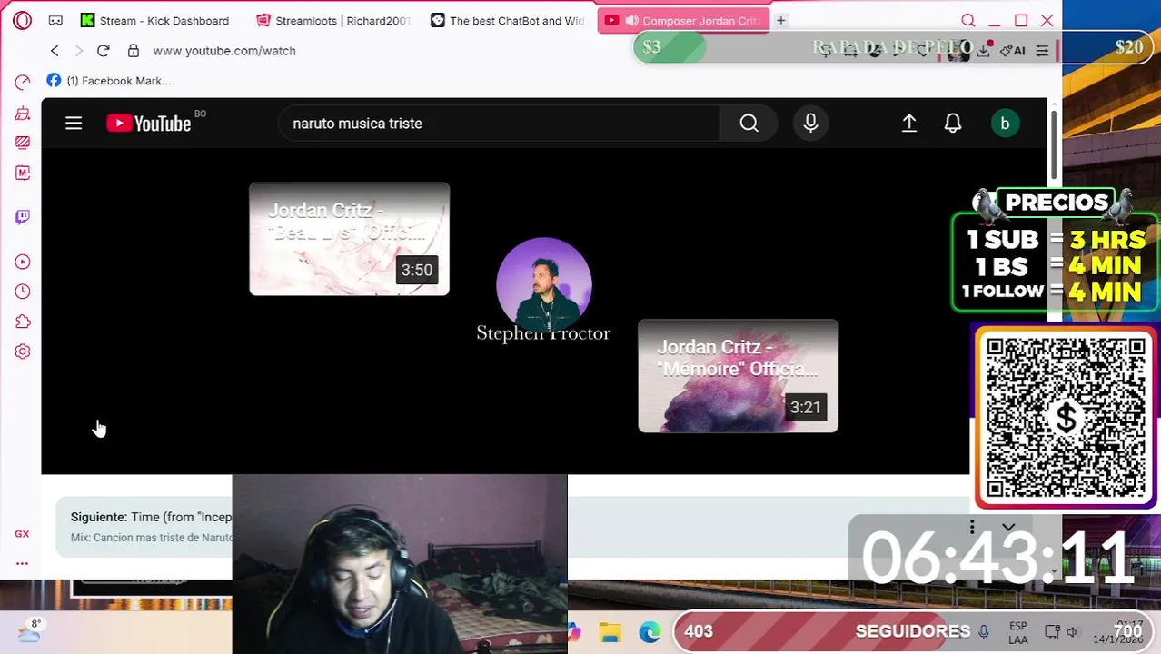The width and height of the screenshot is (1161, 654).
Task: Click the Siguiente: Time (from Inception) text
Action: tap(152, 517)
